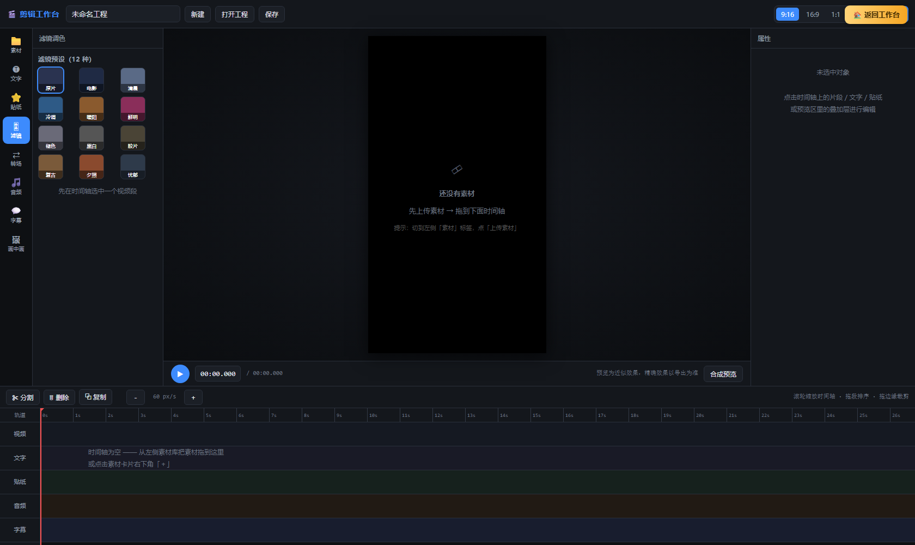Apply the 冷调 cool-tone filter preset

pyautogui.click(x=51, y=109)
